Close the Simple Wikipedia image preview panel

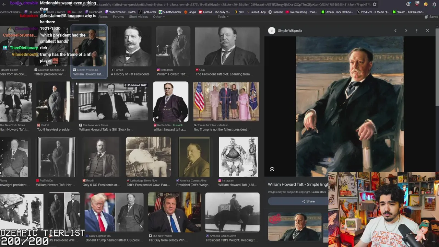(x=427, y=31)
